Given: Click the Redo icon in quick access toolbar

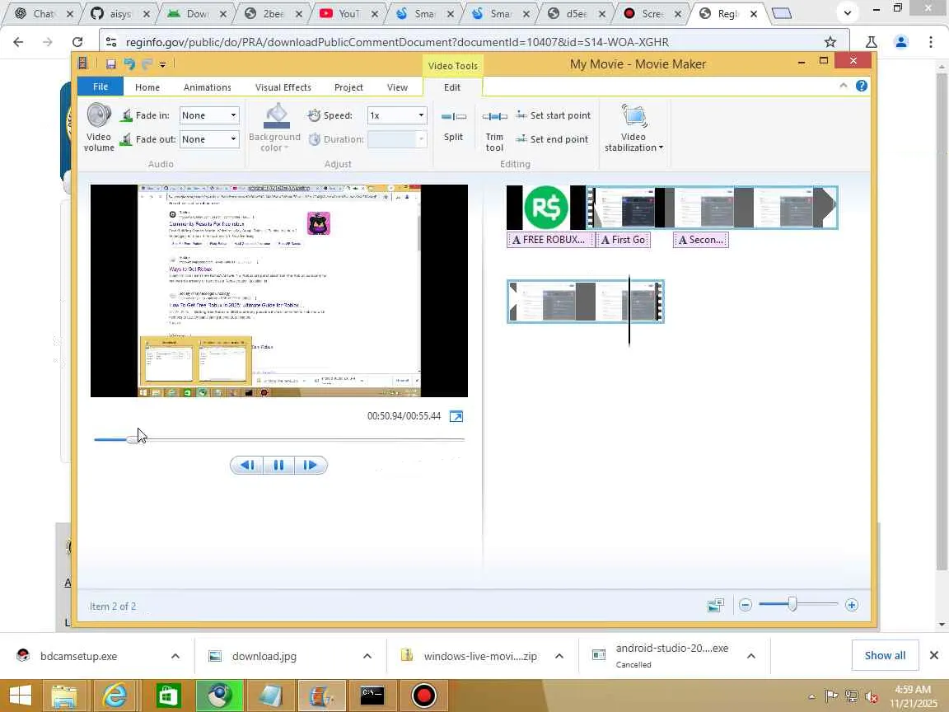Looking at the screenshot, I should point(147,63).
